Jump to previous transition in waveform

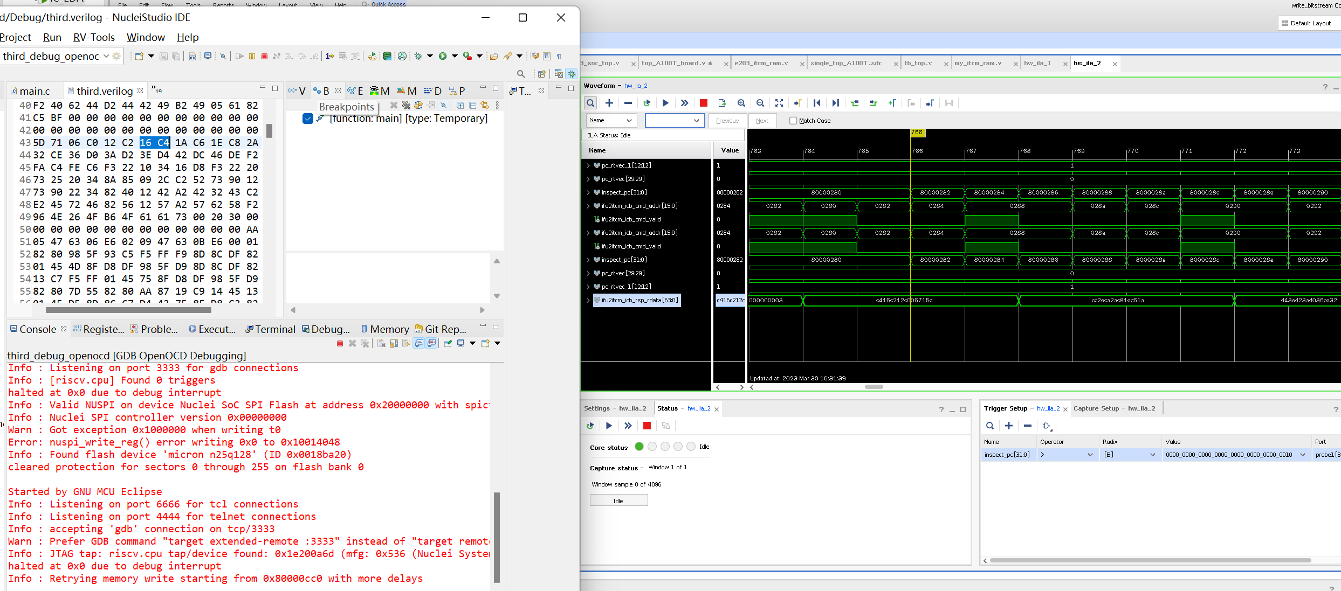855,103
